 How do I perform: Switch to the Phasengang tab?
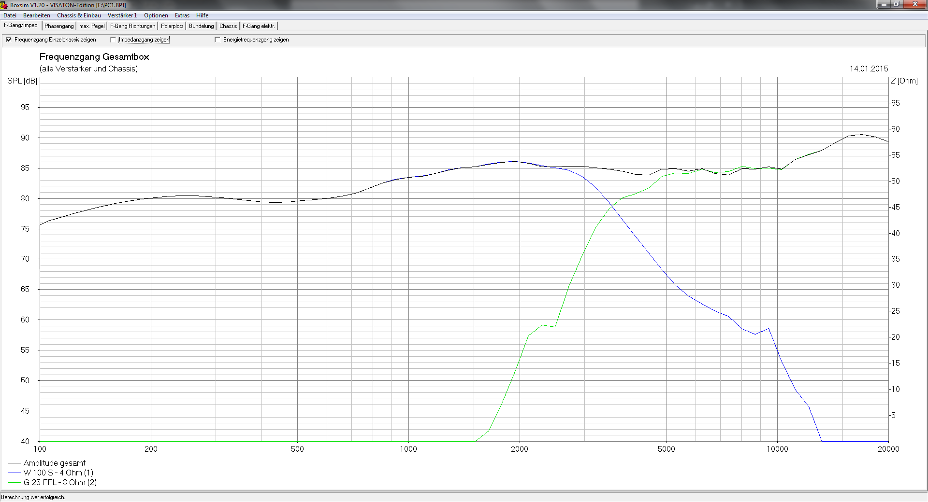point(59,26)
